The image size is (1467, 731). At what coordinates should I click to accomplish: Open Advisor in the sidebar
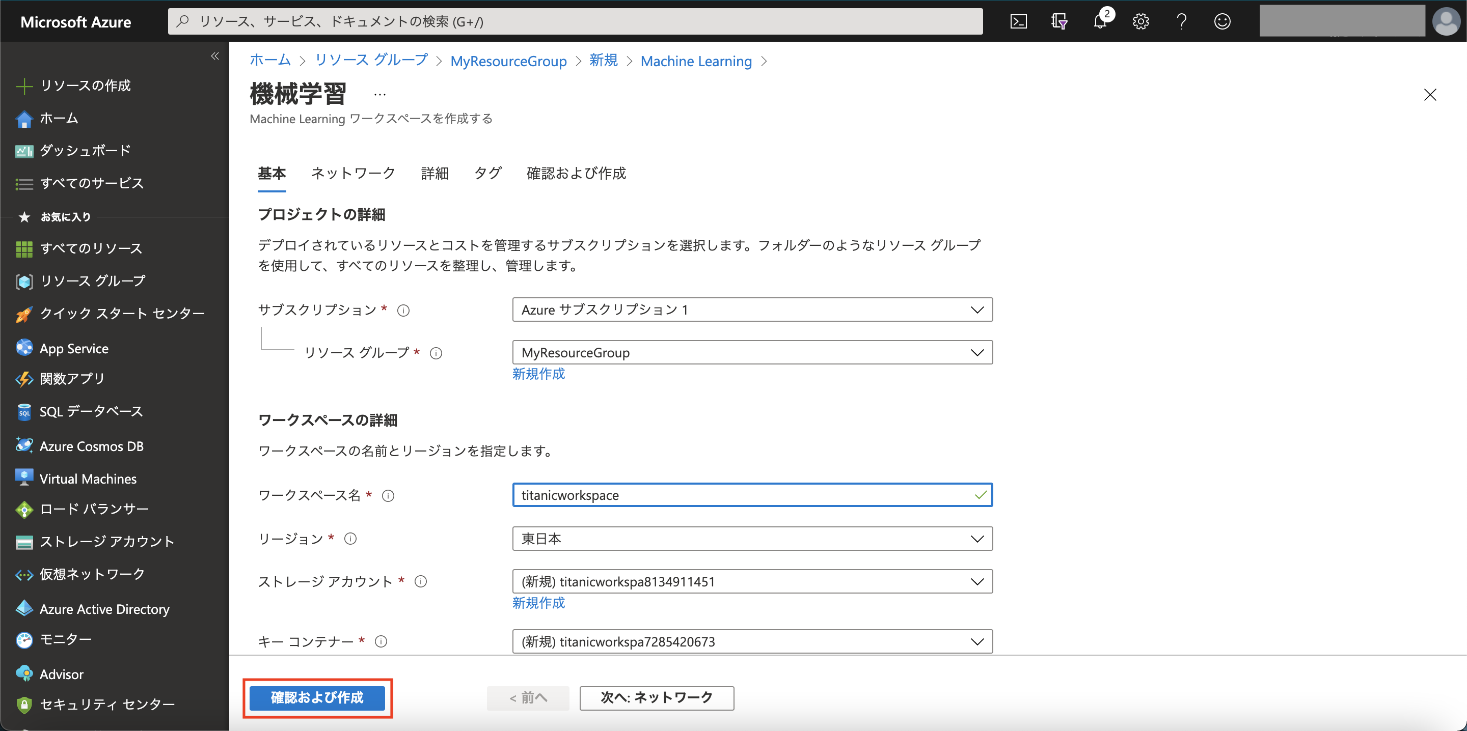pyautogui.click(x=61, y=673)
